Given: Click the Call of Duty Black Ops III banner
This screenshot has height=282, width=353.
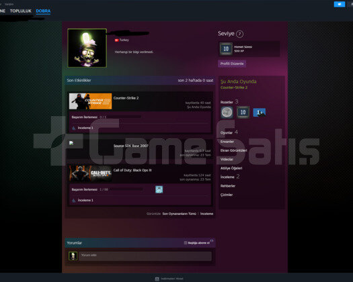Looking at the screenshot, I should click(90, 173).
